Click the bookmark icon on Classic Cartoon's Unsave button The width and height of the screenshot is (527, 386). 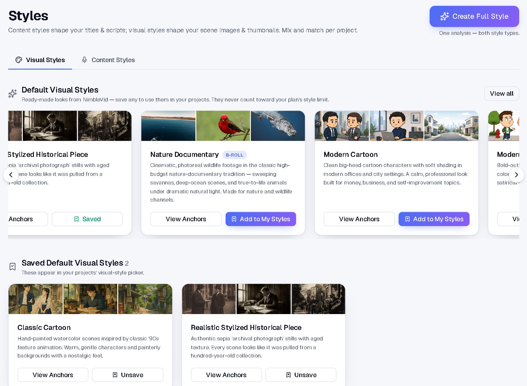[x=115, y=375]
